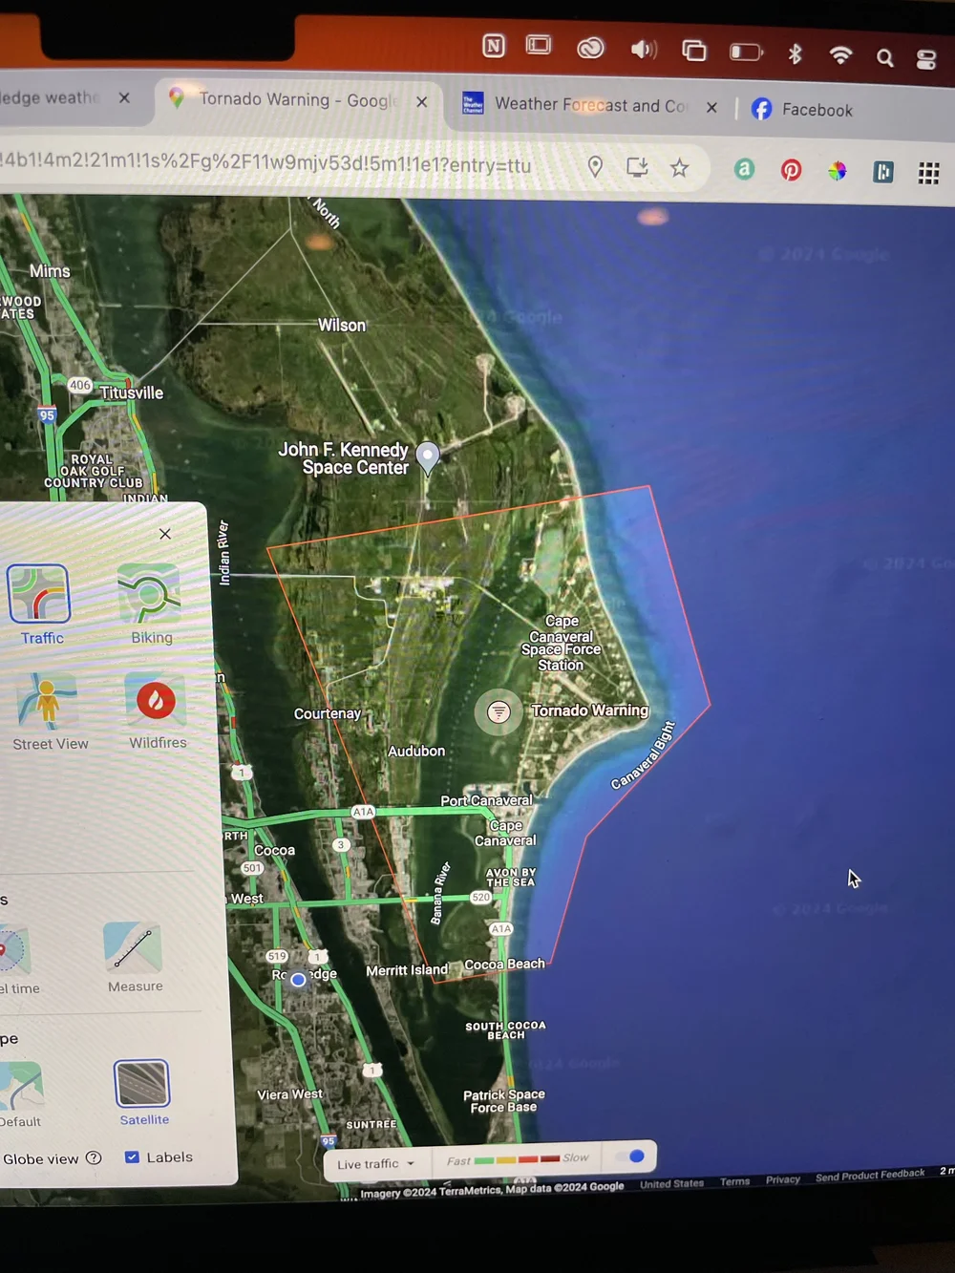Click the Terms link
This screenshot has height=1273, width=955.
tap(734, 1181)
